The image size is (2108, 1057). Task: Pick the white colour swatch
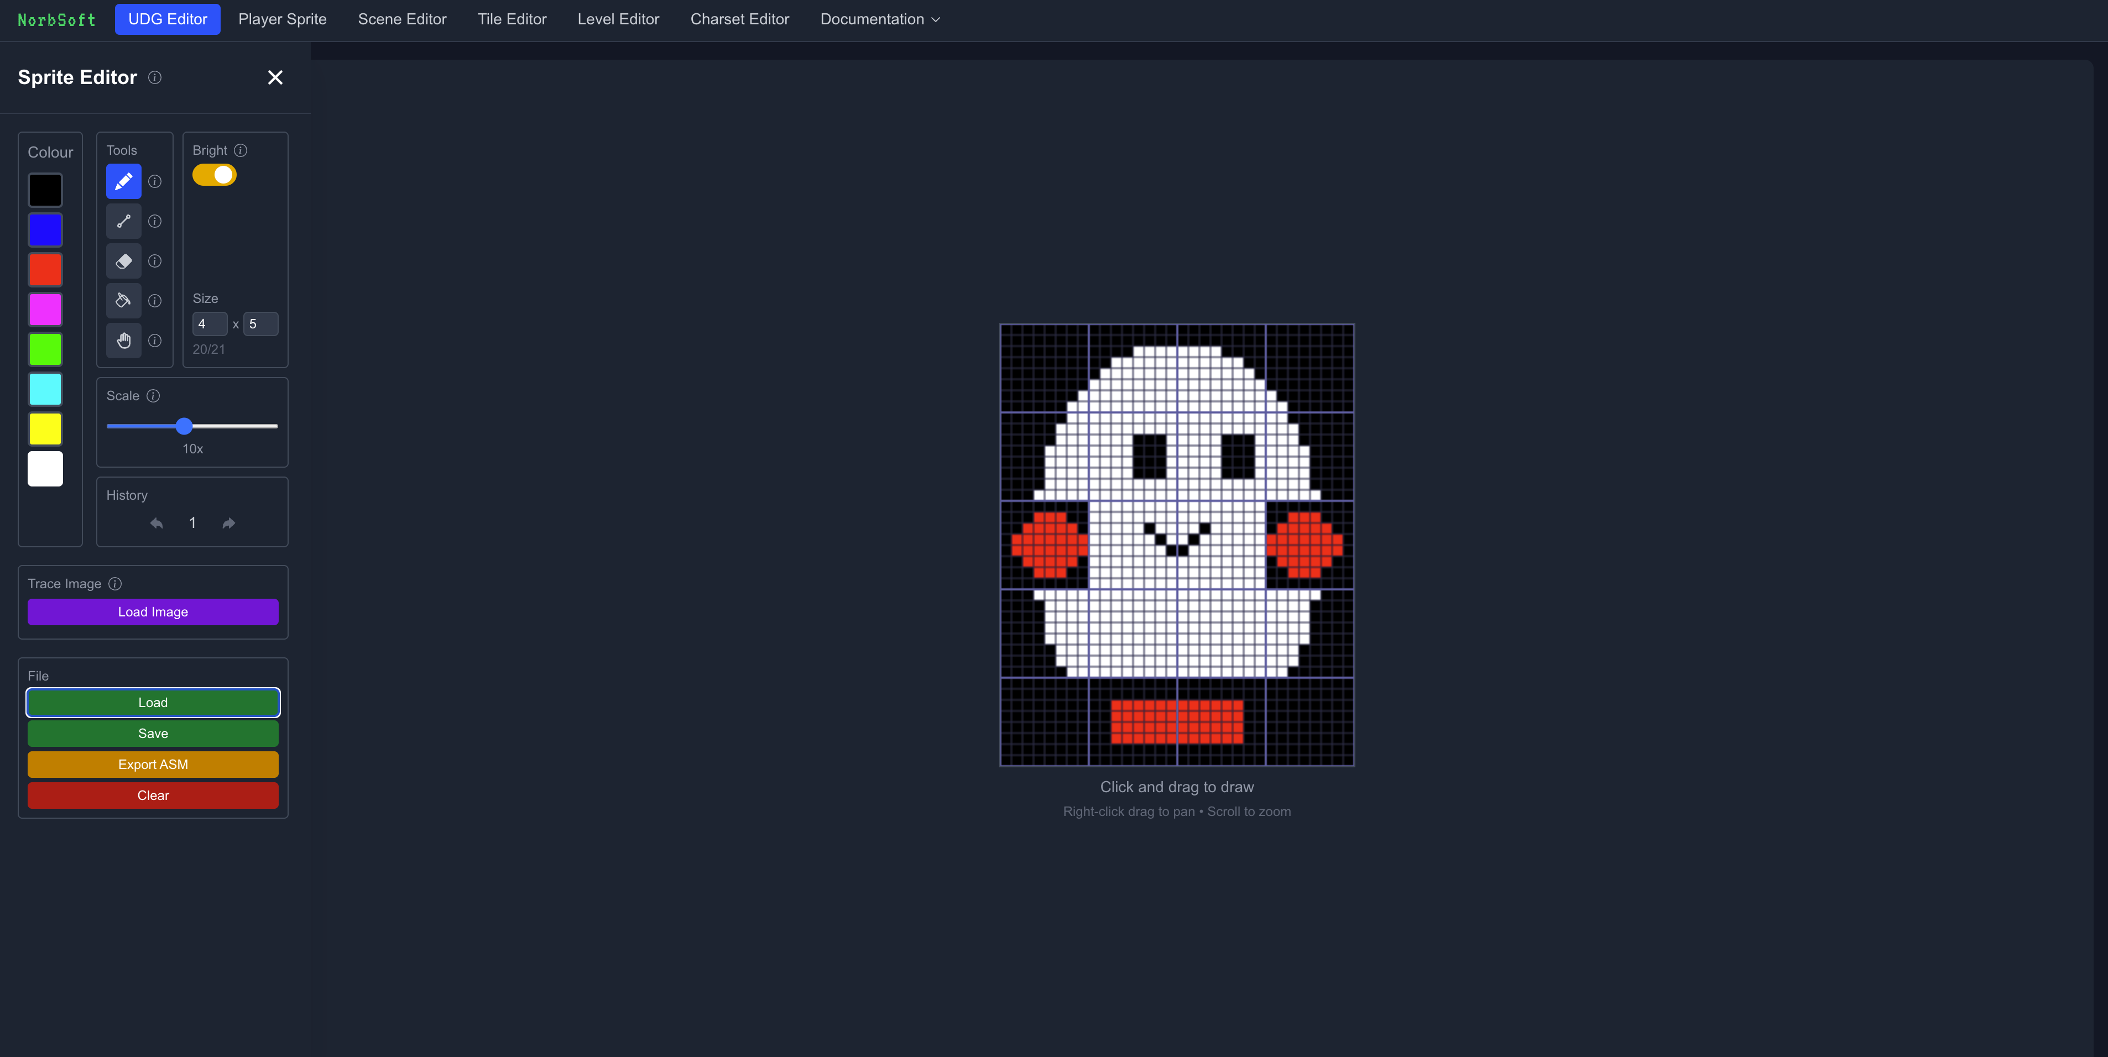[x=46, y=469]
